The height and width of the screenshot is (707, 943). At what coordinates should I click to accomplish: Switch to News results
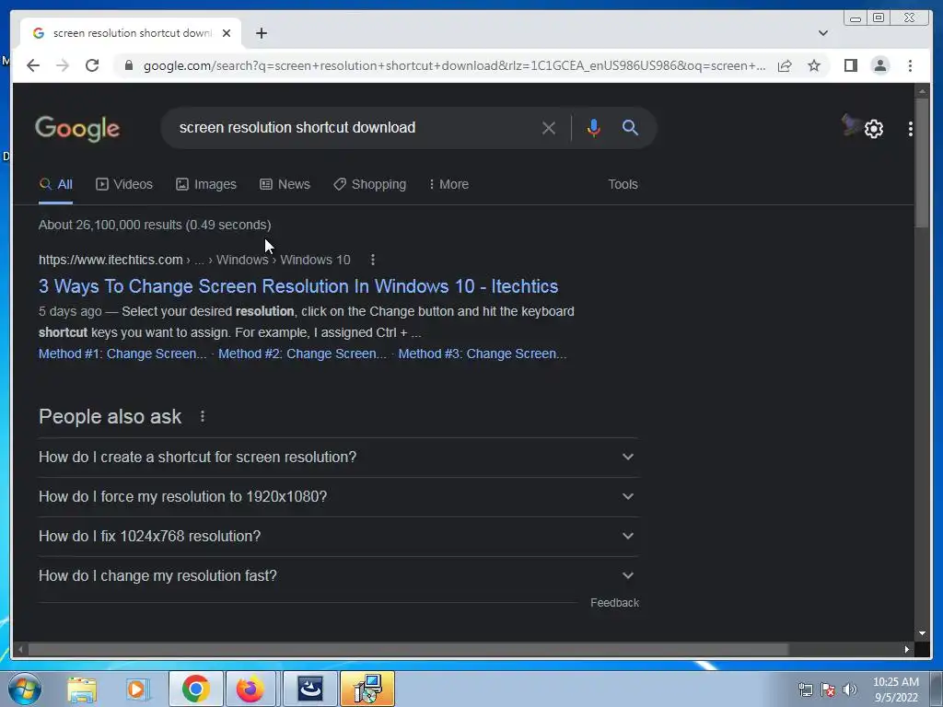click(285, 184)
